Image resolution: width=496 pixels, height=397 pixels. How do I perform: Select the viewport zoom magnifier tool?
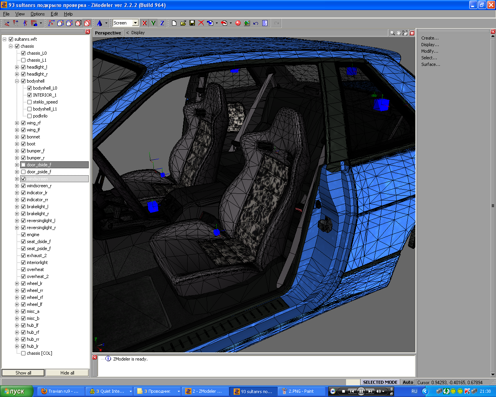pos(393,33)
